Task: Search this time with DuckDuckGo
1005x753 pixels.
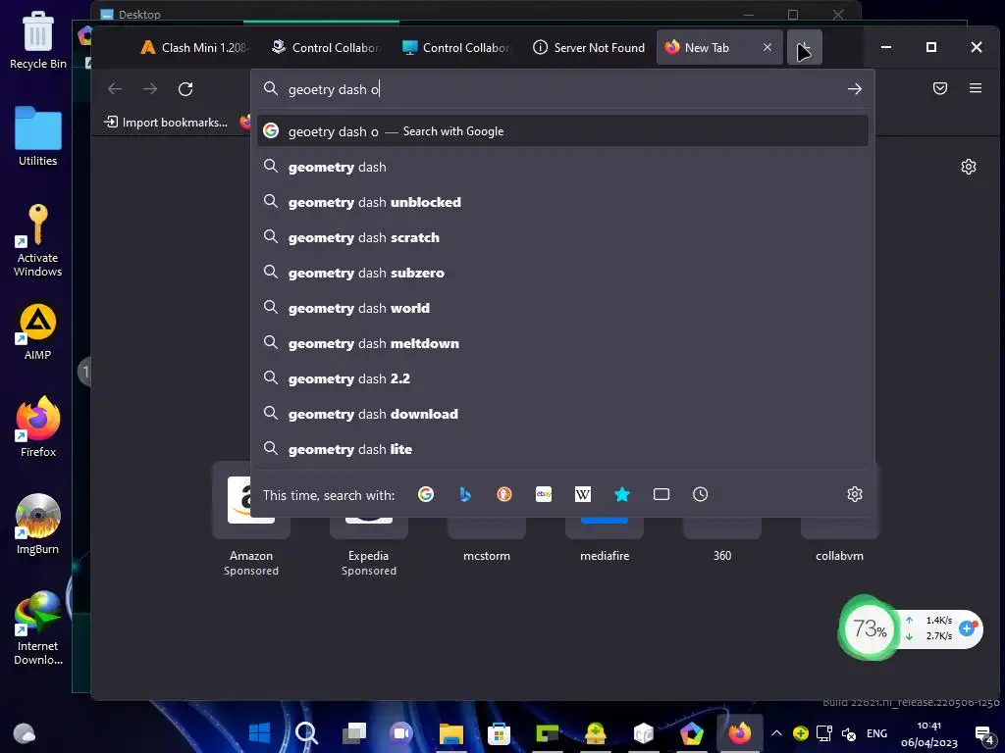Action: click(504, 494)
